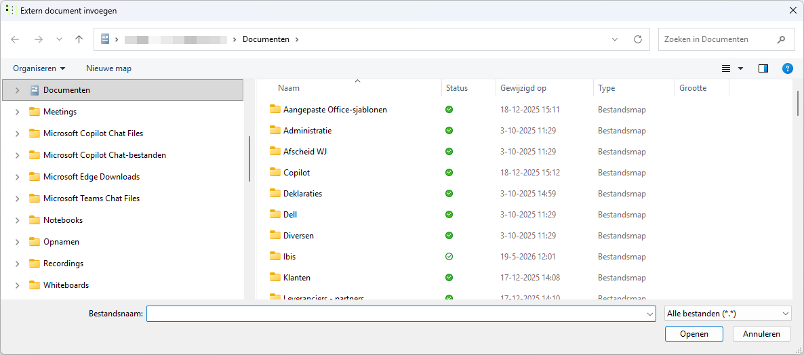This screenshot has width=804, height=355.
Task: Refresh the Documenten folder view
Action: tap(638, 39)
